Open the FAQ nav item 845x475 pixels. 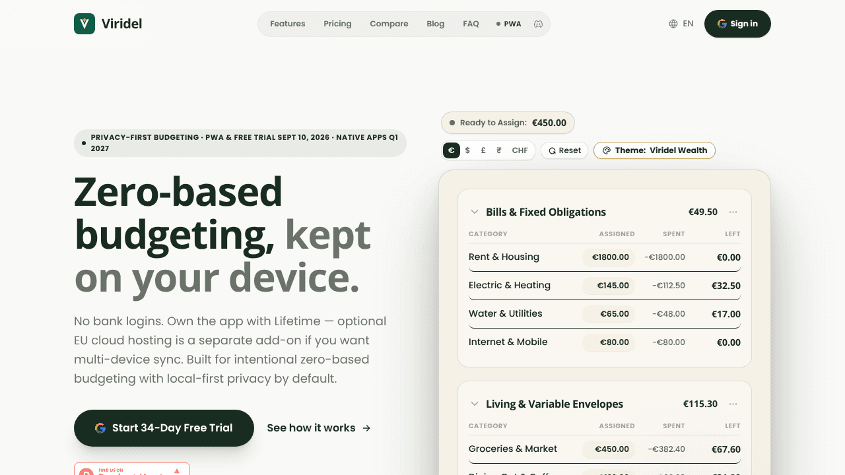point(471,24)
